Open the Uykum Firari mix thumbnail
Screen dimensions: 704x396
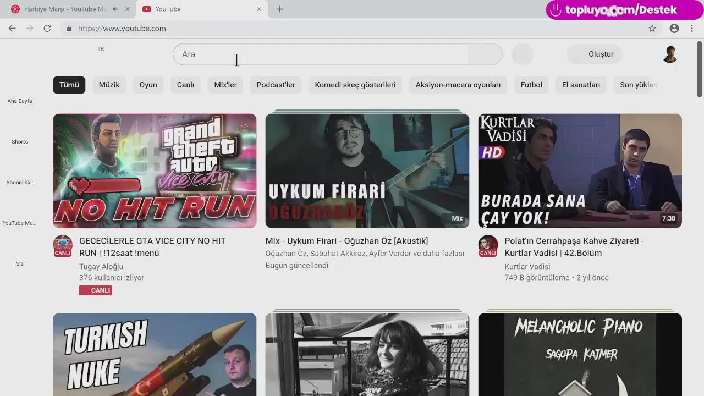(x=367, y=170)
